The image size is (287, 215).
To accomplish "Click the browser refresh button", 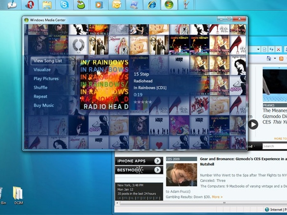I will (x=272, y=49).
